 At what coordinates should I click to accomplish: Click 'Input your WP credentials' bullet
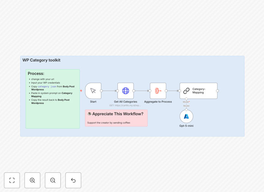tap(45, 83)
